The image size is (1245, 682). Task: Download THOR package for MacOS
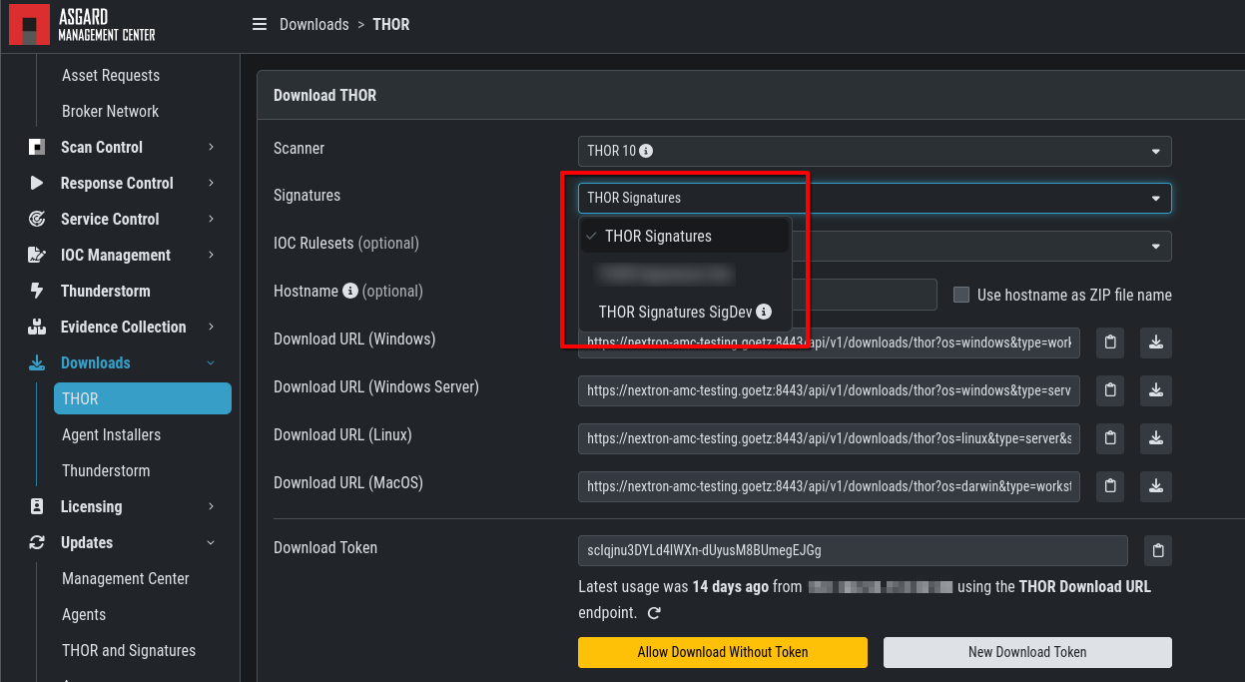coord(1155,486)
